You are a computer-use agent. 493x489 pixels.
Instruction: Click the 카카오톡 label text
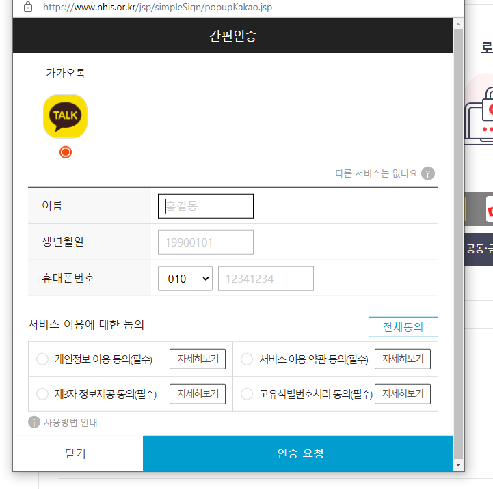click(66, 73)
